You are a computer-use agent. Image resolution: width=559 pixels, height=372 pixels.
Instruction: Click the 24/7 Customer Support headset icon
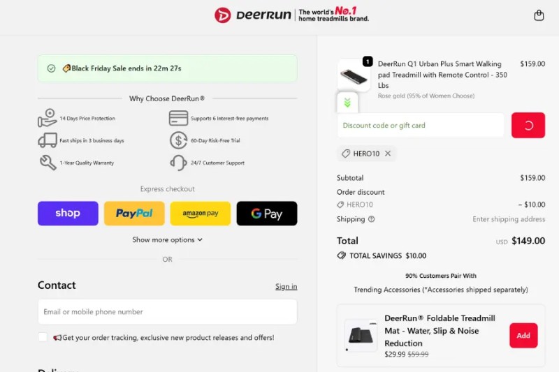178,163
